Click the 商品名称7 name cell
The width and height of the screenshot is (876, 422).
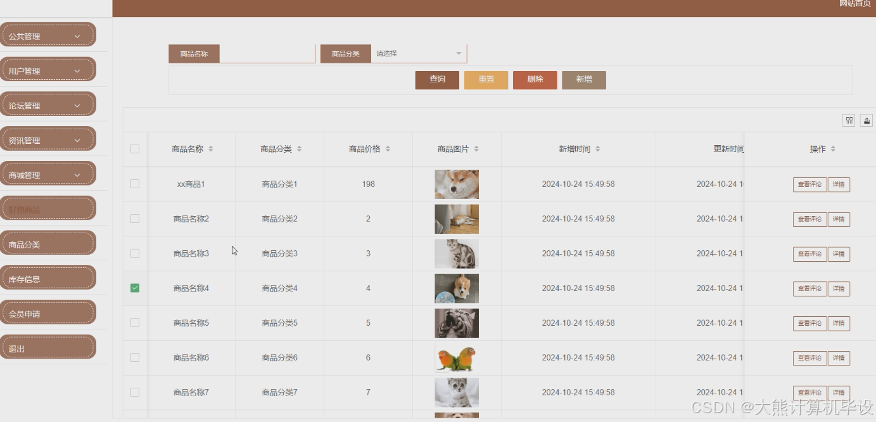click(191, 392)
